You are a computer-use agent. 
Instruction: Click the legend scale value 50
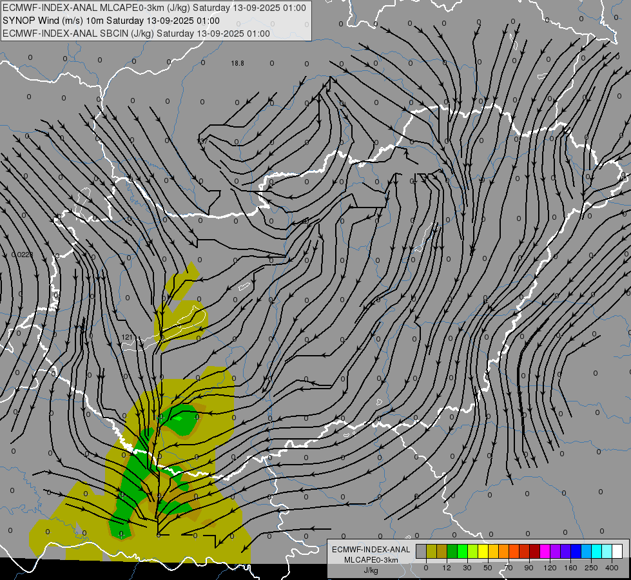click(x=488, y=568)
